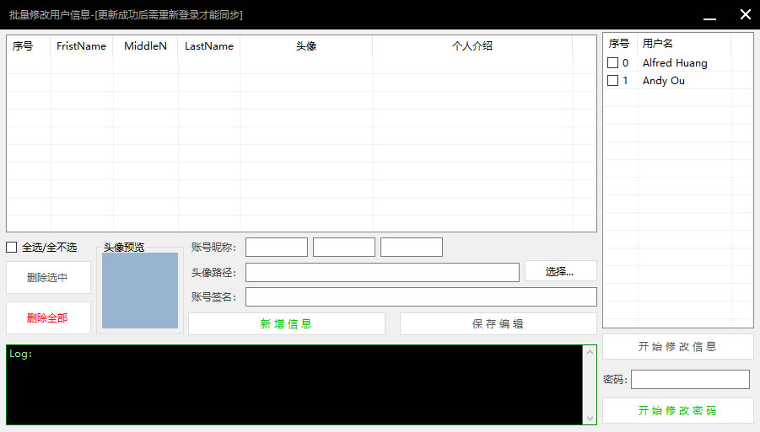Minimize the window
Image resolution: width=760 pixels, height=432 pixels.
(709, 15)
